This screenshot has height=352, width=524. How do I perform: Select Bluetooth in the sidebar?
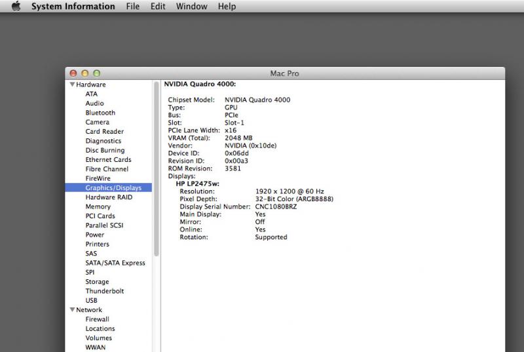pyautogui.click(x=100, y=113)
